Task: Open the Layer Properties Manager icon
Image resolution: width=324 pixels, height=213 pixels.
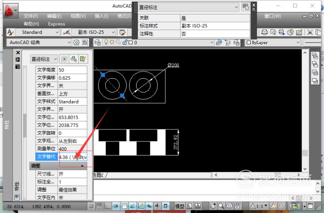Action: (98, 42)
